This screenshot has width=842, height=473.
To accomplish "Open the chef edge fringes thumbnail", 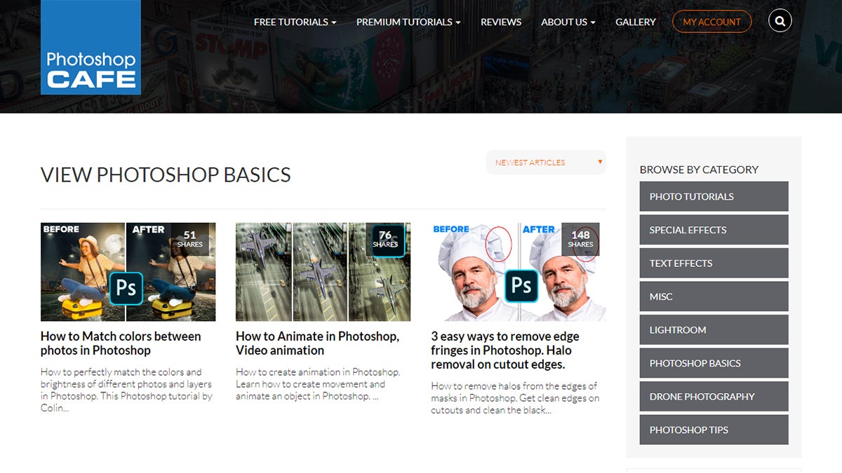I will pos(519,272).
